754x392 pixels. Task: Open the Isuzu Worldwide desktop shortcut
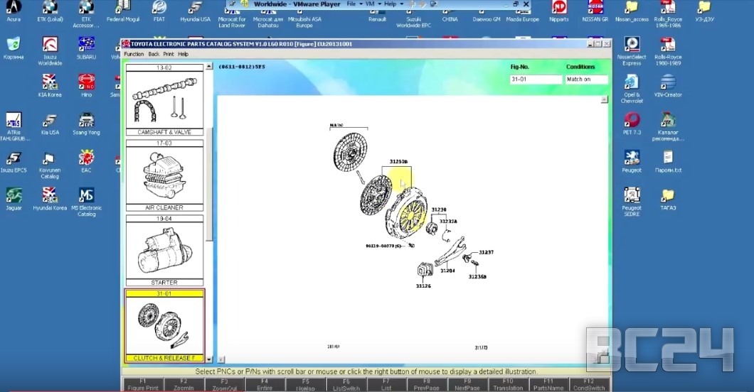49,46
